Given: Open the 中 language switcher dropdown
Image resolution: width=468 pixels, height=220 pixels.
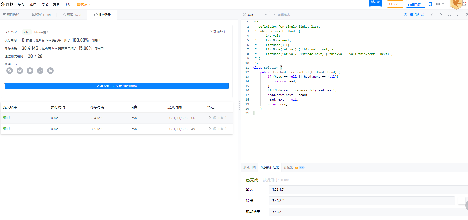Looking at the screenshot, I should point(440,4).
